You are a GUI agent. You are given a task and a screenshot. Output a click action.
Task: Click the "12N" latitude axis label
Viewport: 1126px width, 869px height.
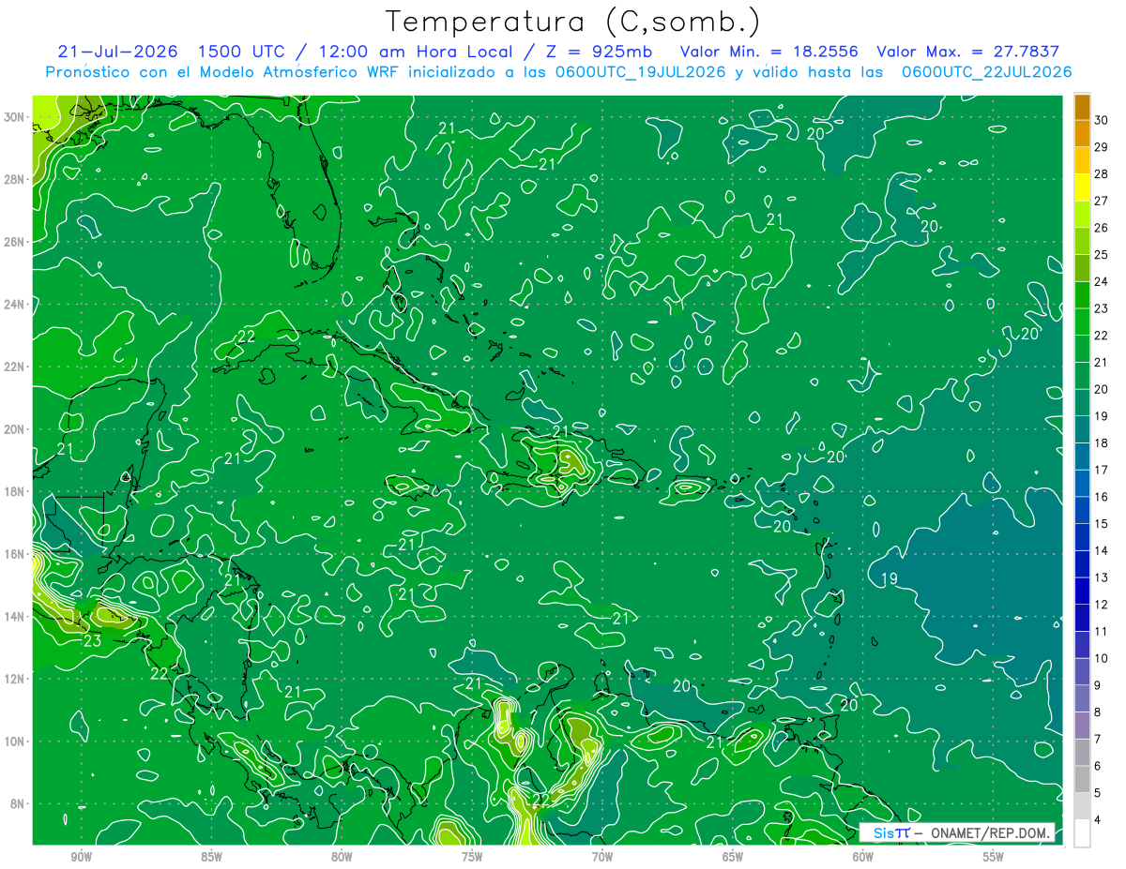(16, 679)
